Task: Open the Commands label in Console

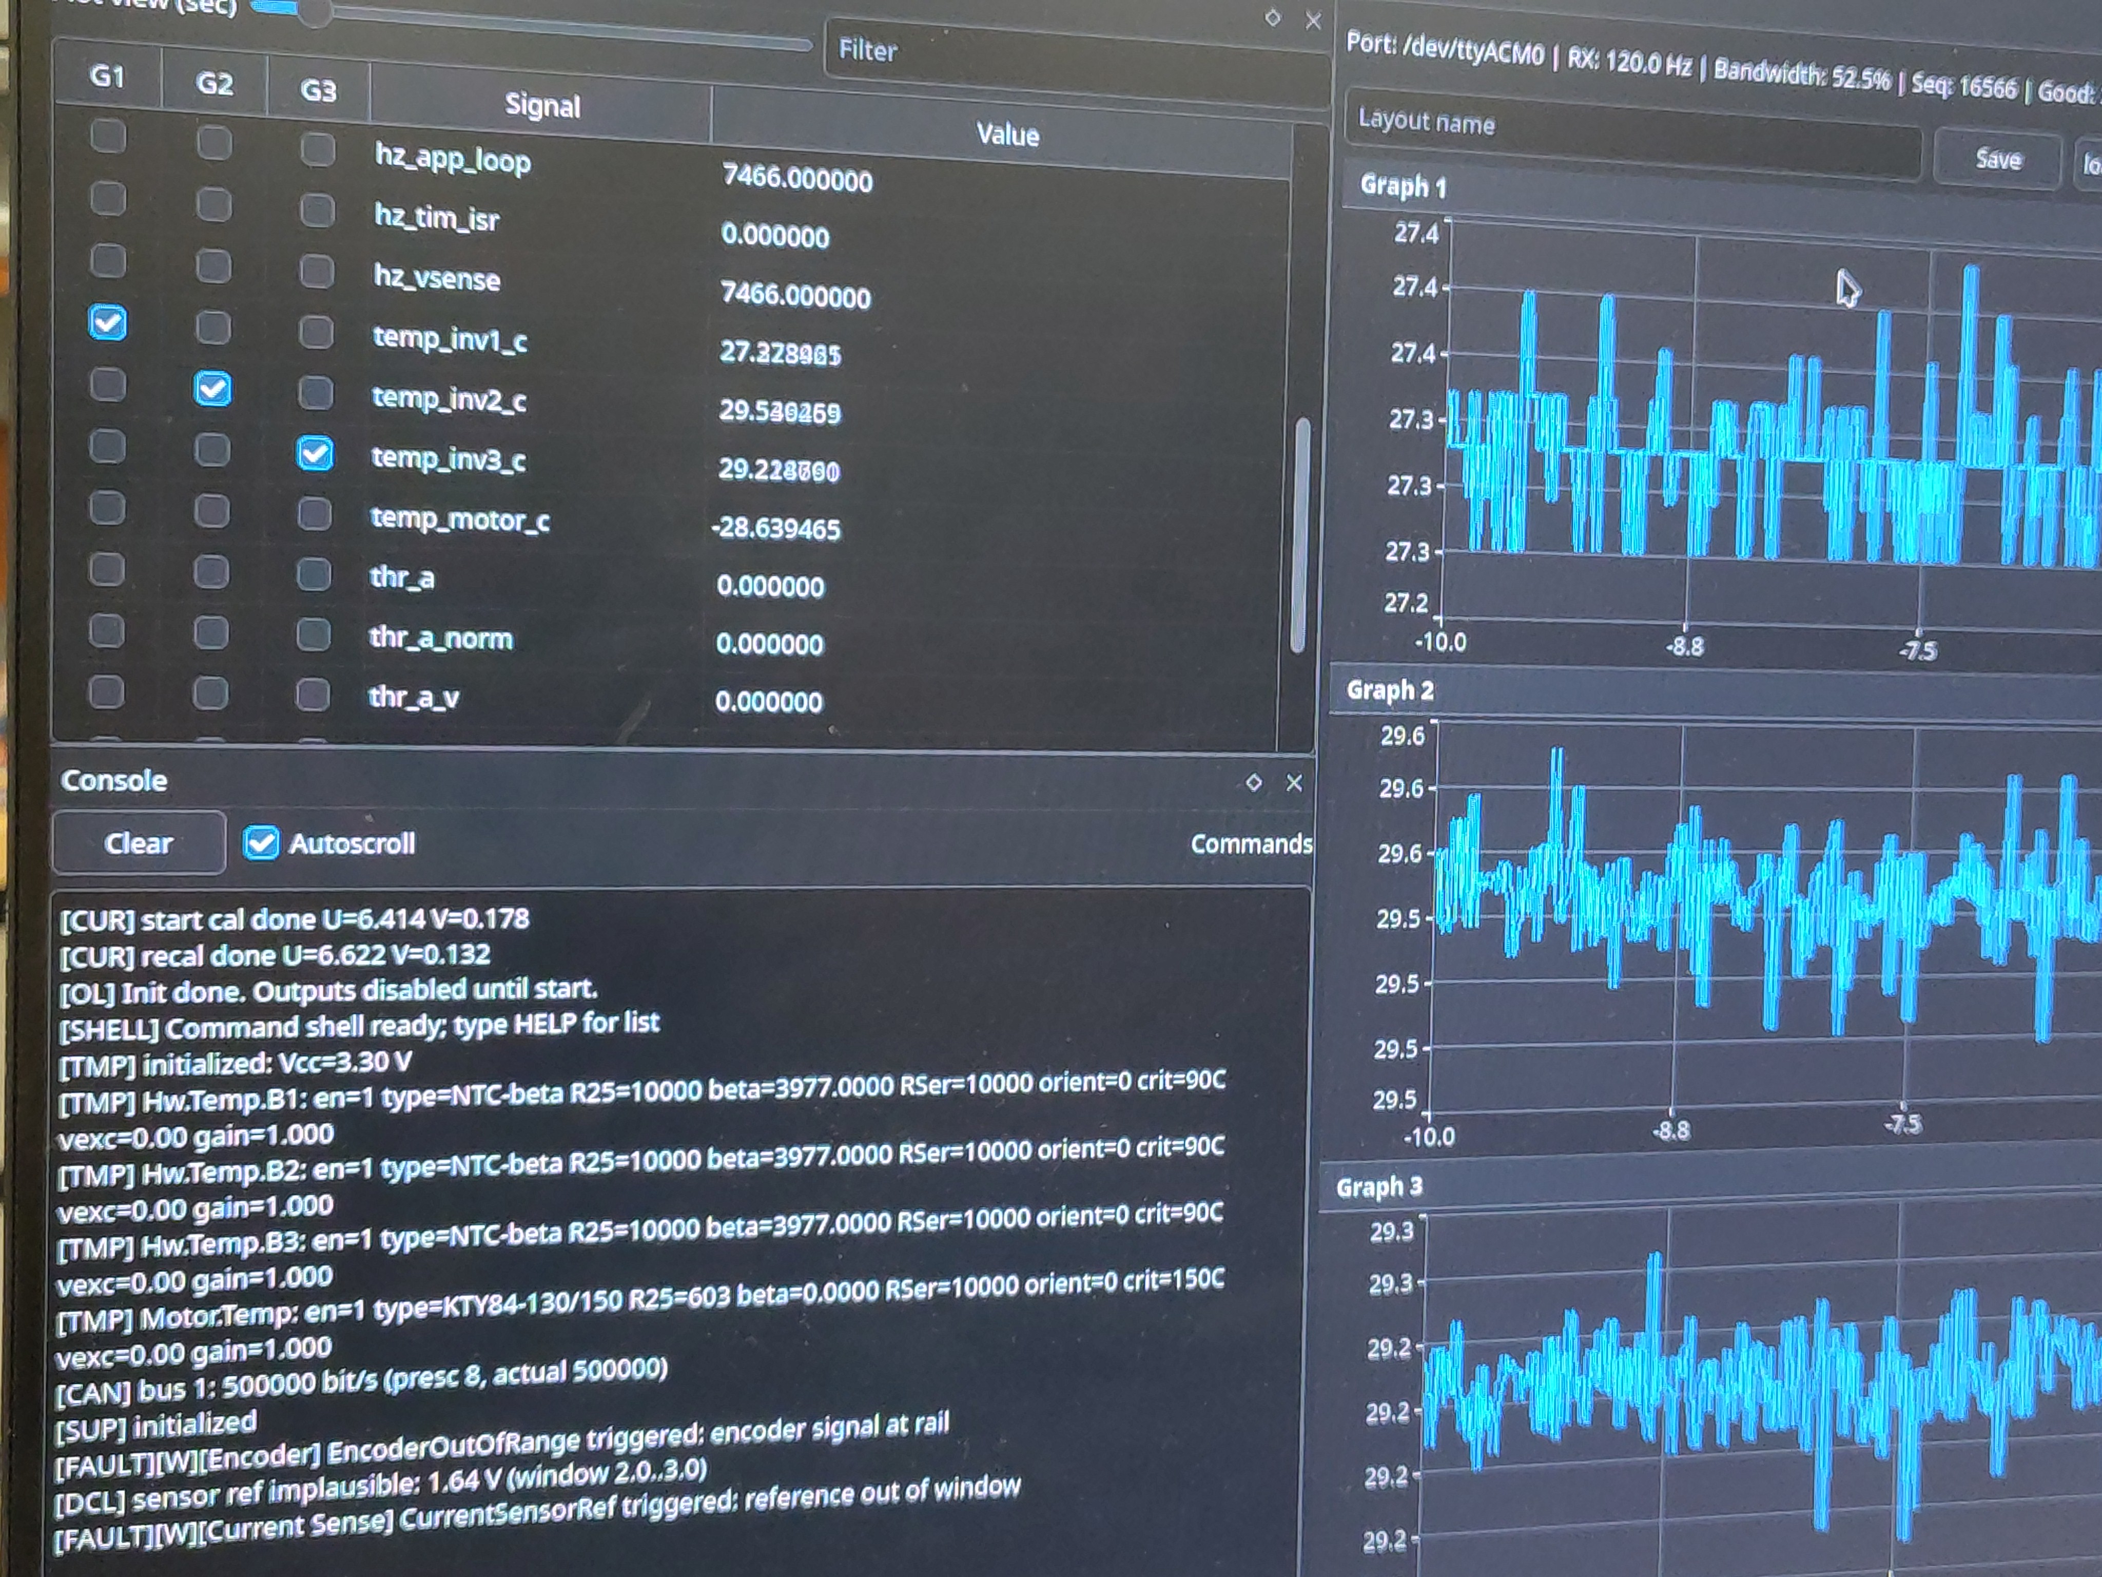Action: pos(1251,844)
